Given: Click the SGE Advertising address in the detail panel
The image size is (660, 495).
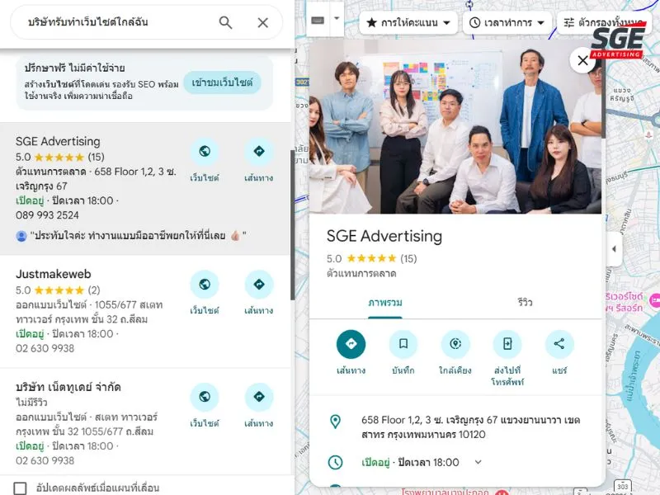Looking at the screenshot, I should pyautogui.click(x=470, y=427).
